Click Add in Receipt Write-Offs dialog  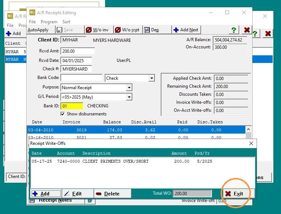(46, 194)
